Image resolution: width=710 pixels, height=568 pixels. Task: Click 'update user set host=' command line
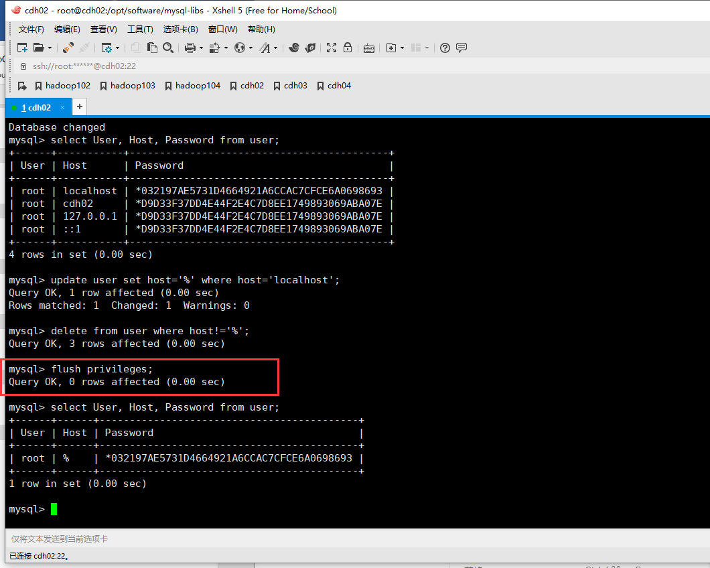click(195, 281)
